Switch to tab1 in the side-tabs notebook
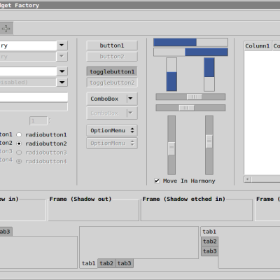 (x=209, y=232)
